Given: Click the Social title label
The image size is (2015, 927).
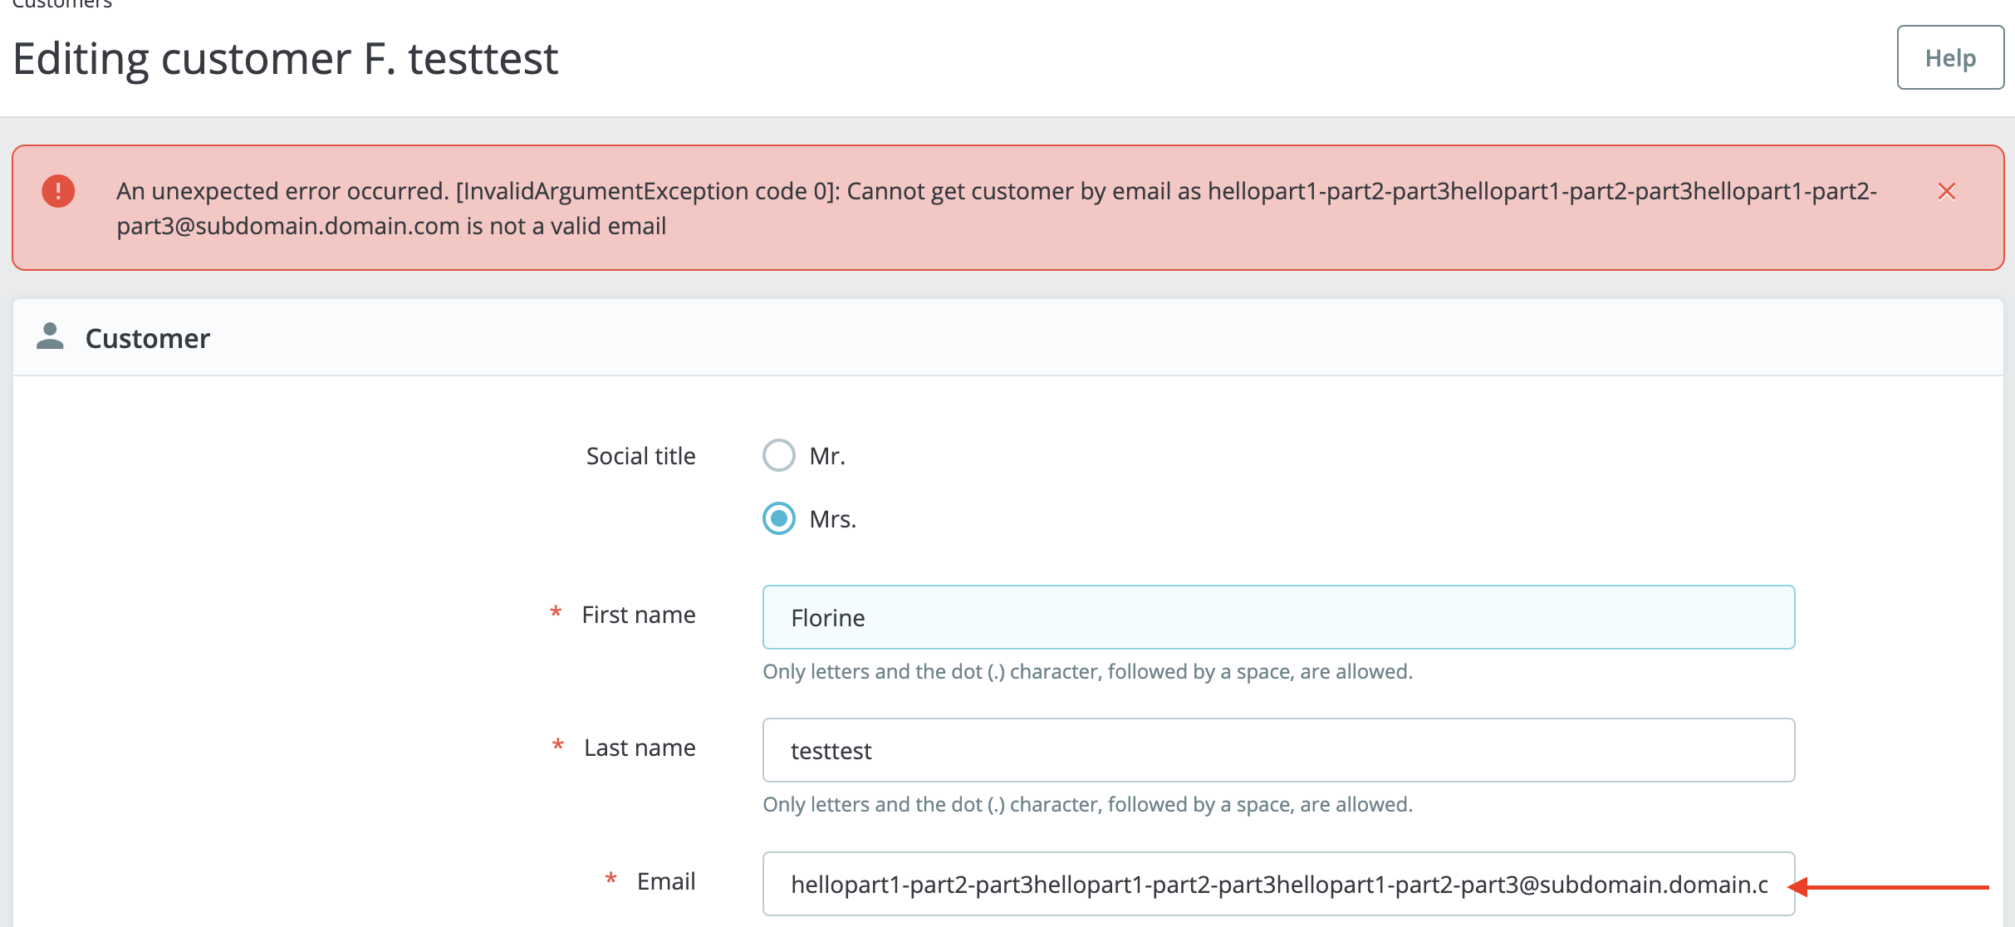Looking at the screenshot, I should (x=640, y=456).
